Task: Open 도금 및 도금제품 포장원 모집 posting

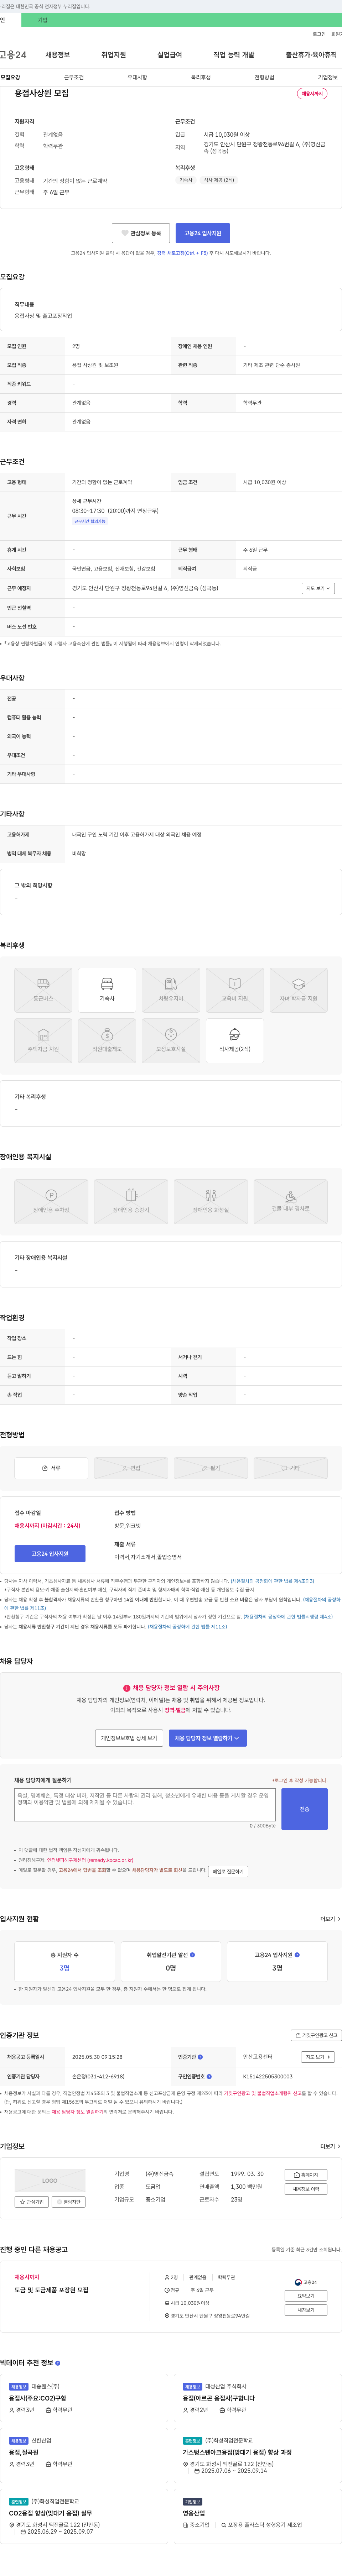Action: (51, 2290)
